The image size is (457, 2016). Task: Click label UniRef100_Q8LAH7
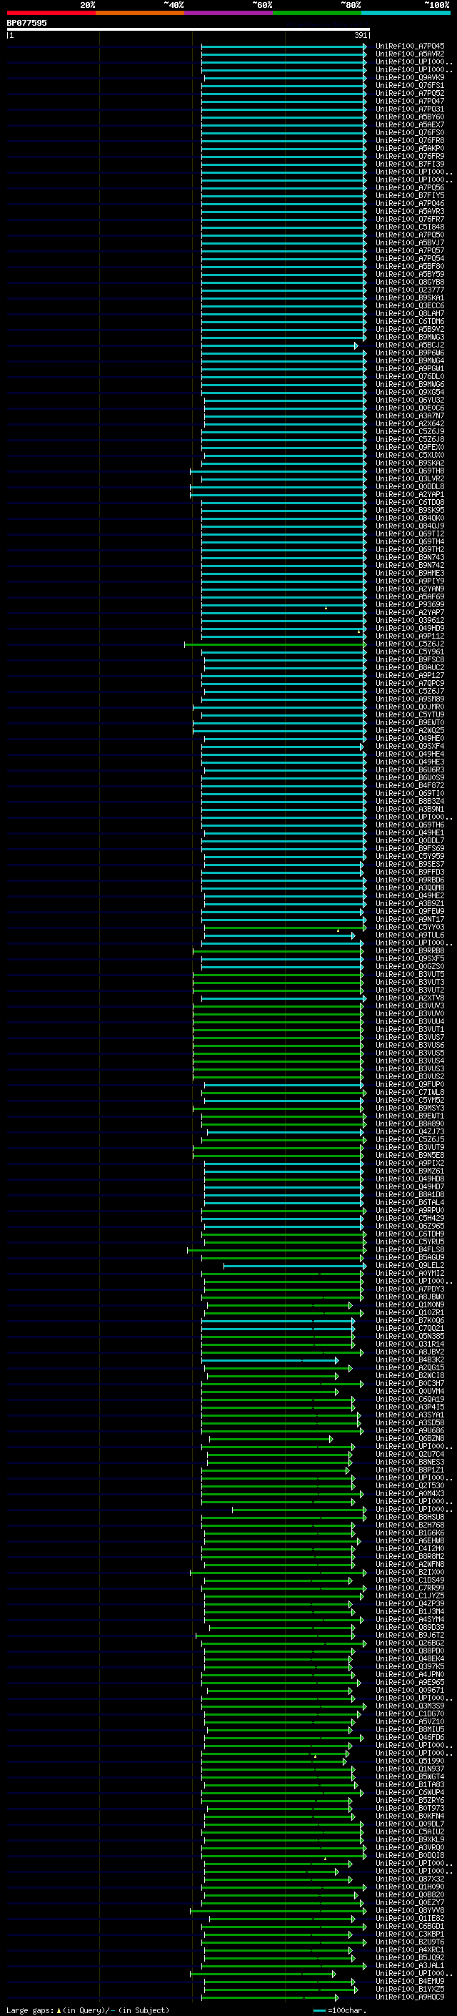410,314
